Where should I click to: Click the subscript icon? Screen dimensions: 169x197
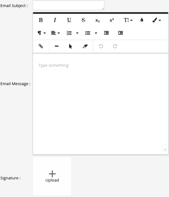(97, 20)
